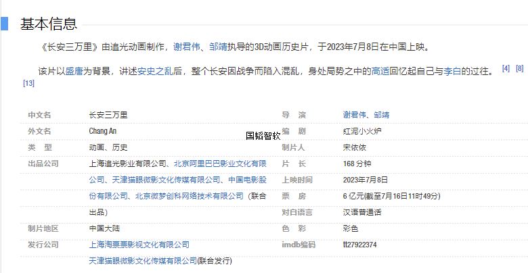
Task: Open 天津猫眼微影文化传媒有限公司 under 出品公司
Action: point(166,180)
